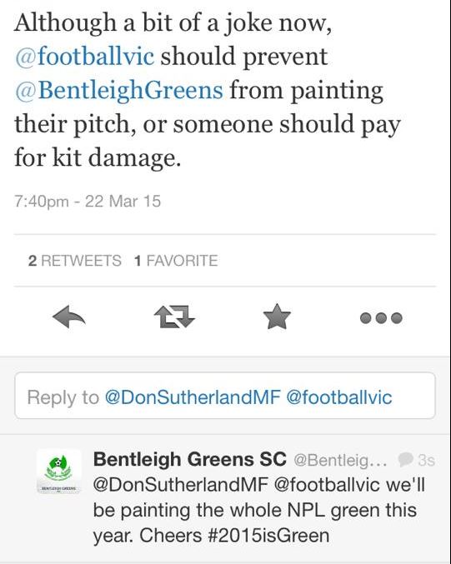
Task: View the 2 RETWEETS list
Action: coord(75,261)
